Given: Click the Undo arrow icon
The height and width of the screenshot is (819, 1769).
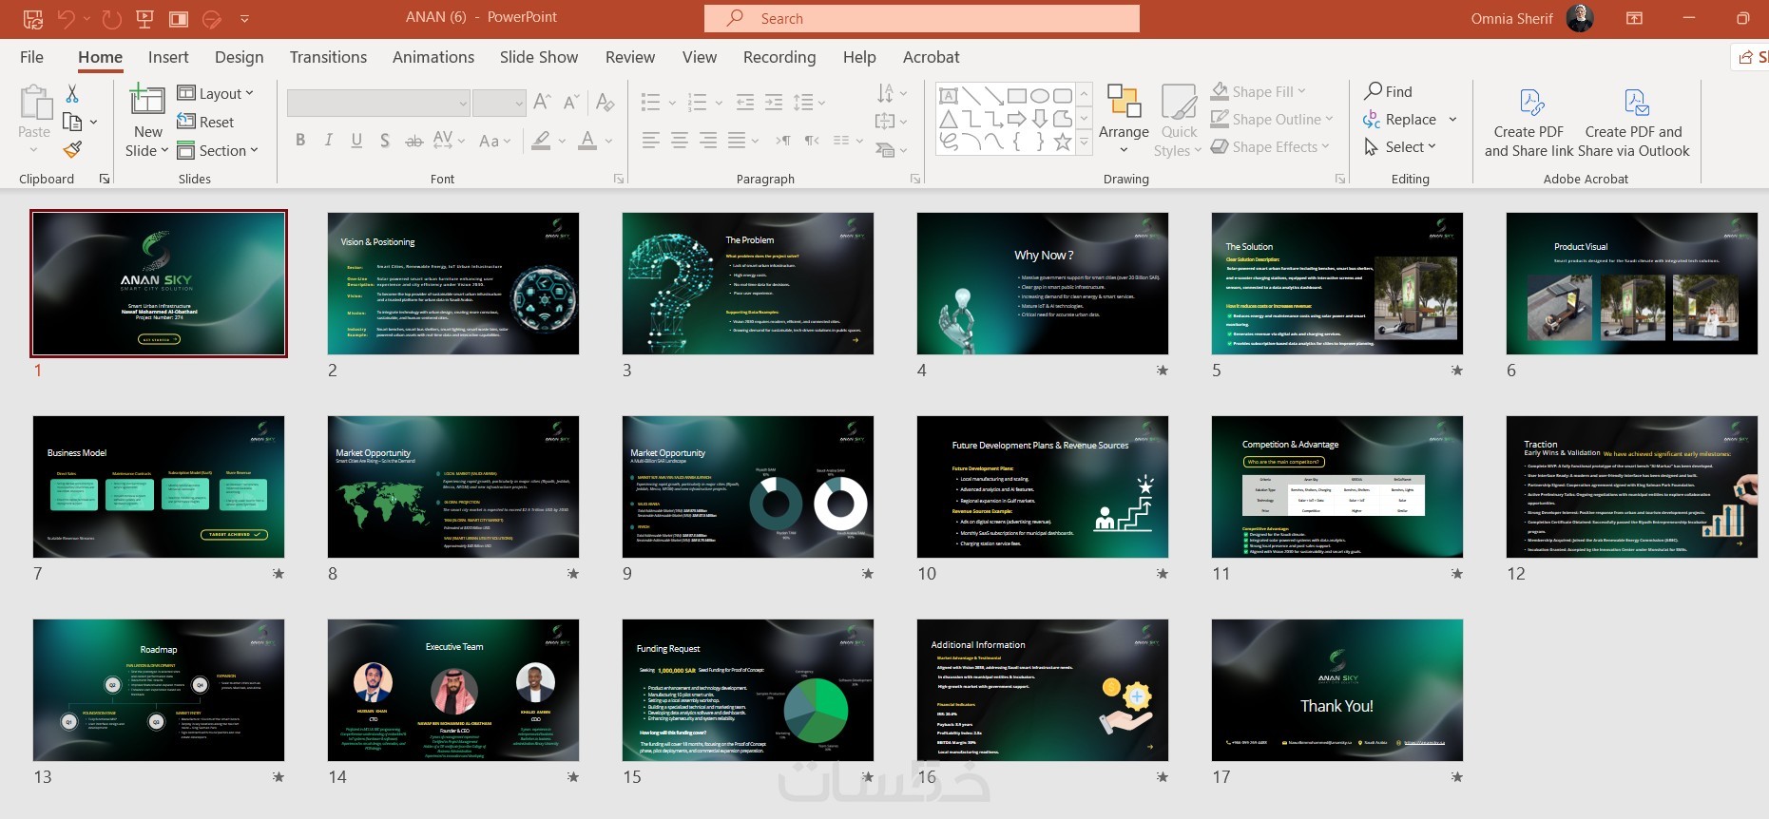Looking at the screenshot, I should tap(66, 18).
